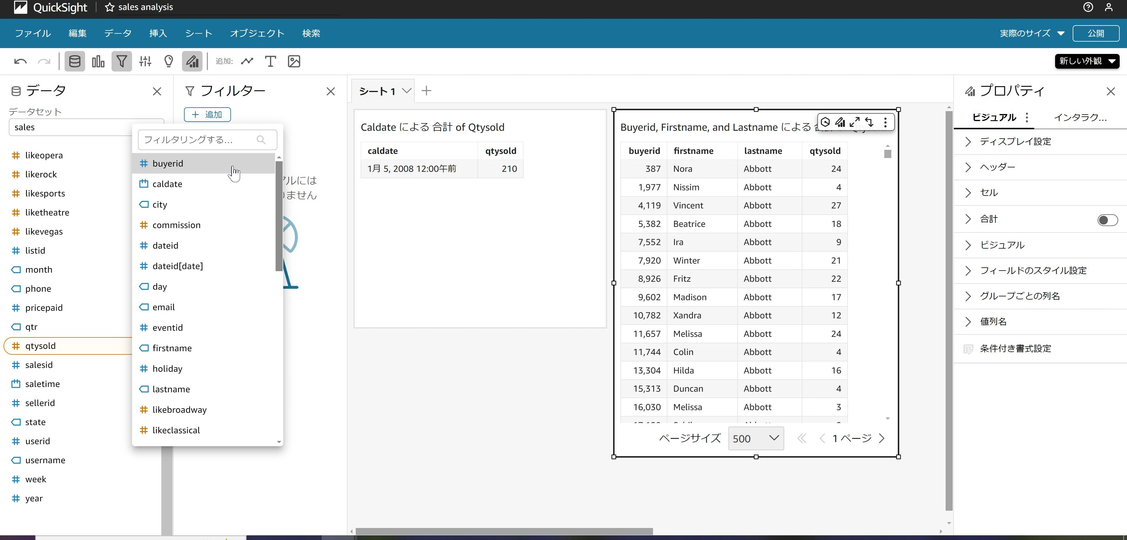The width and height of the screenshot is (1127, 540).
Task: Toggle the 合計 totals switch
Action: click(x=1107, y=220)
